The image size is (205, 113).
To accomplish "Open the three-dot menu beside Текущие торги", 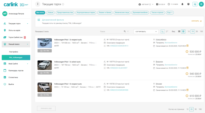I will 38,4.
